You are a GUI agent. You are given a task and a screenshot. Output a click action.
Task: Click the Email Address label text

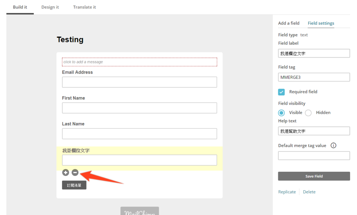coord(77,72)
